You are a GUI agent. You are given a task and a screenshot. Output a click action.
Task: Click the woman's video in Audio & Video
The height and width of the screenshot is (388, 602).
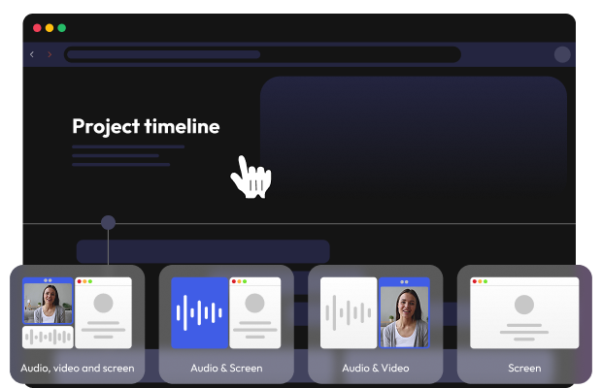click(403, 315)
